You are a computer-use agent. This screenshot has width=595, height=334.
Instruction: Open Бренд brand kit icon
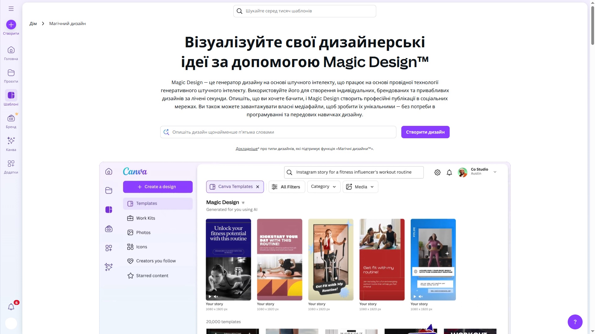tap(11, 118)
